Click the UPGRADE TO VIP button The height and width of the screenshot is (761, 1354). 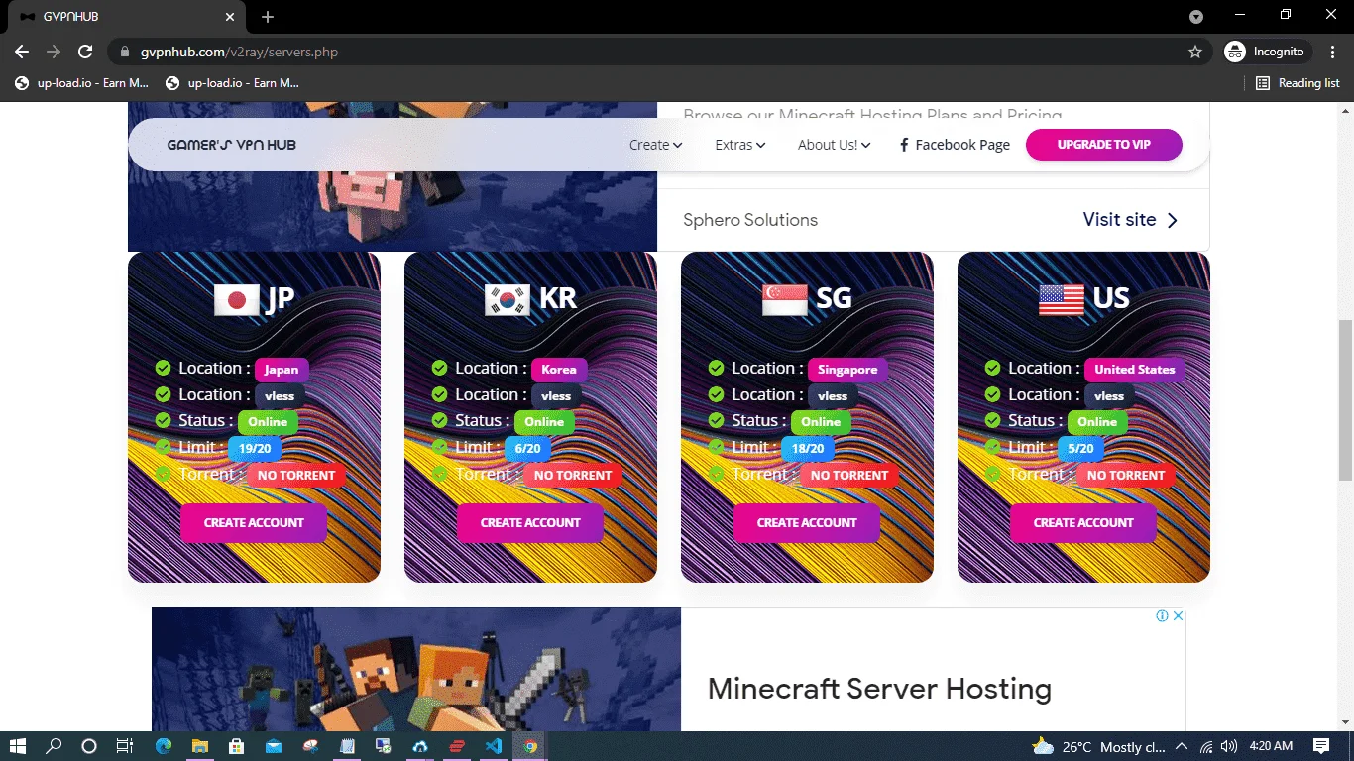point(1104,145)
